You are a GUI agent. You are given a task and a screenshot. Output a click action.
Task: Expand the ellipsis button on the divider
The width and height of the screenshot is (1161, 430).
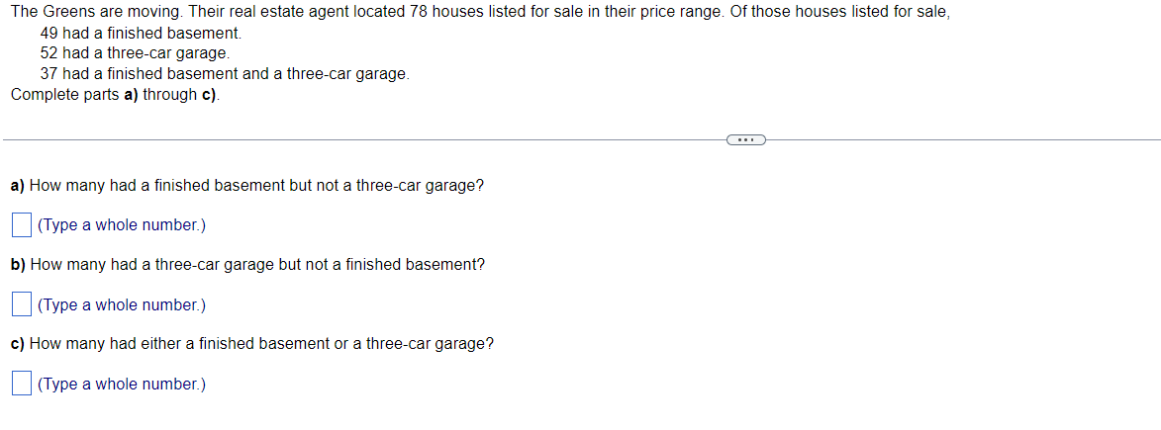[745, 139]
